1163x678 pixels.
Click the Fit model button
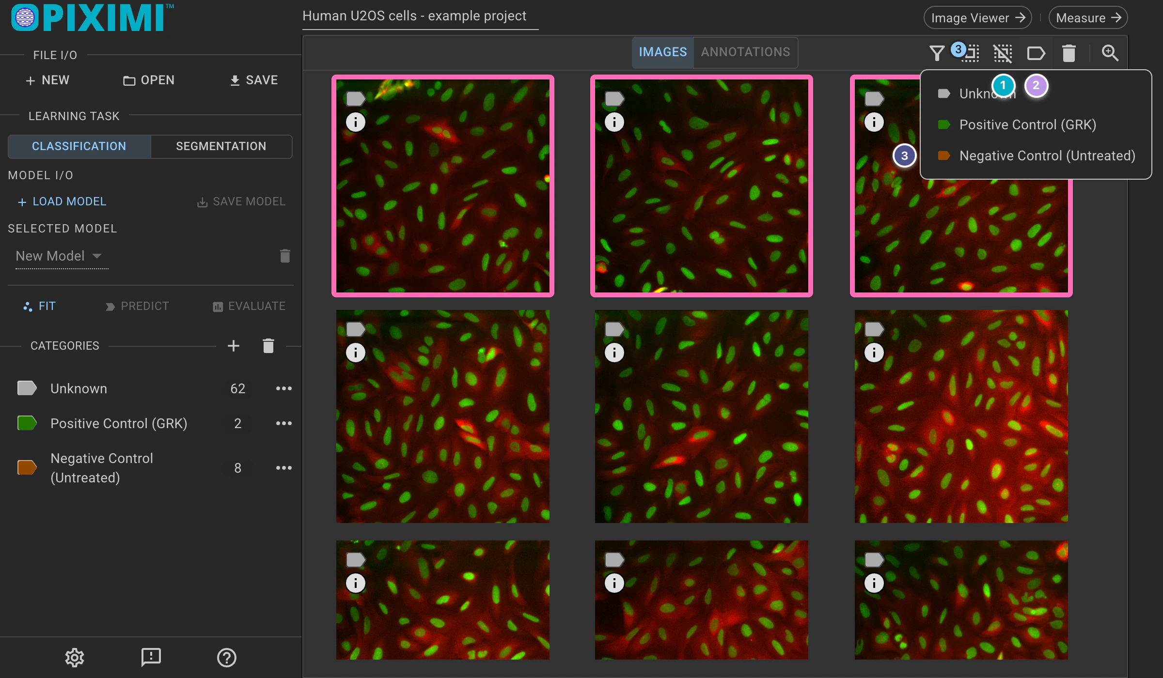click(40, 306)
